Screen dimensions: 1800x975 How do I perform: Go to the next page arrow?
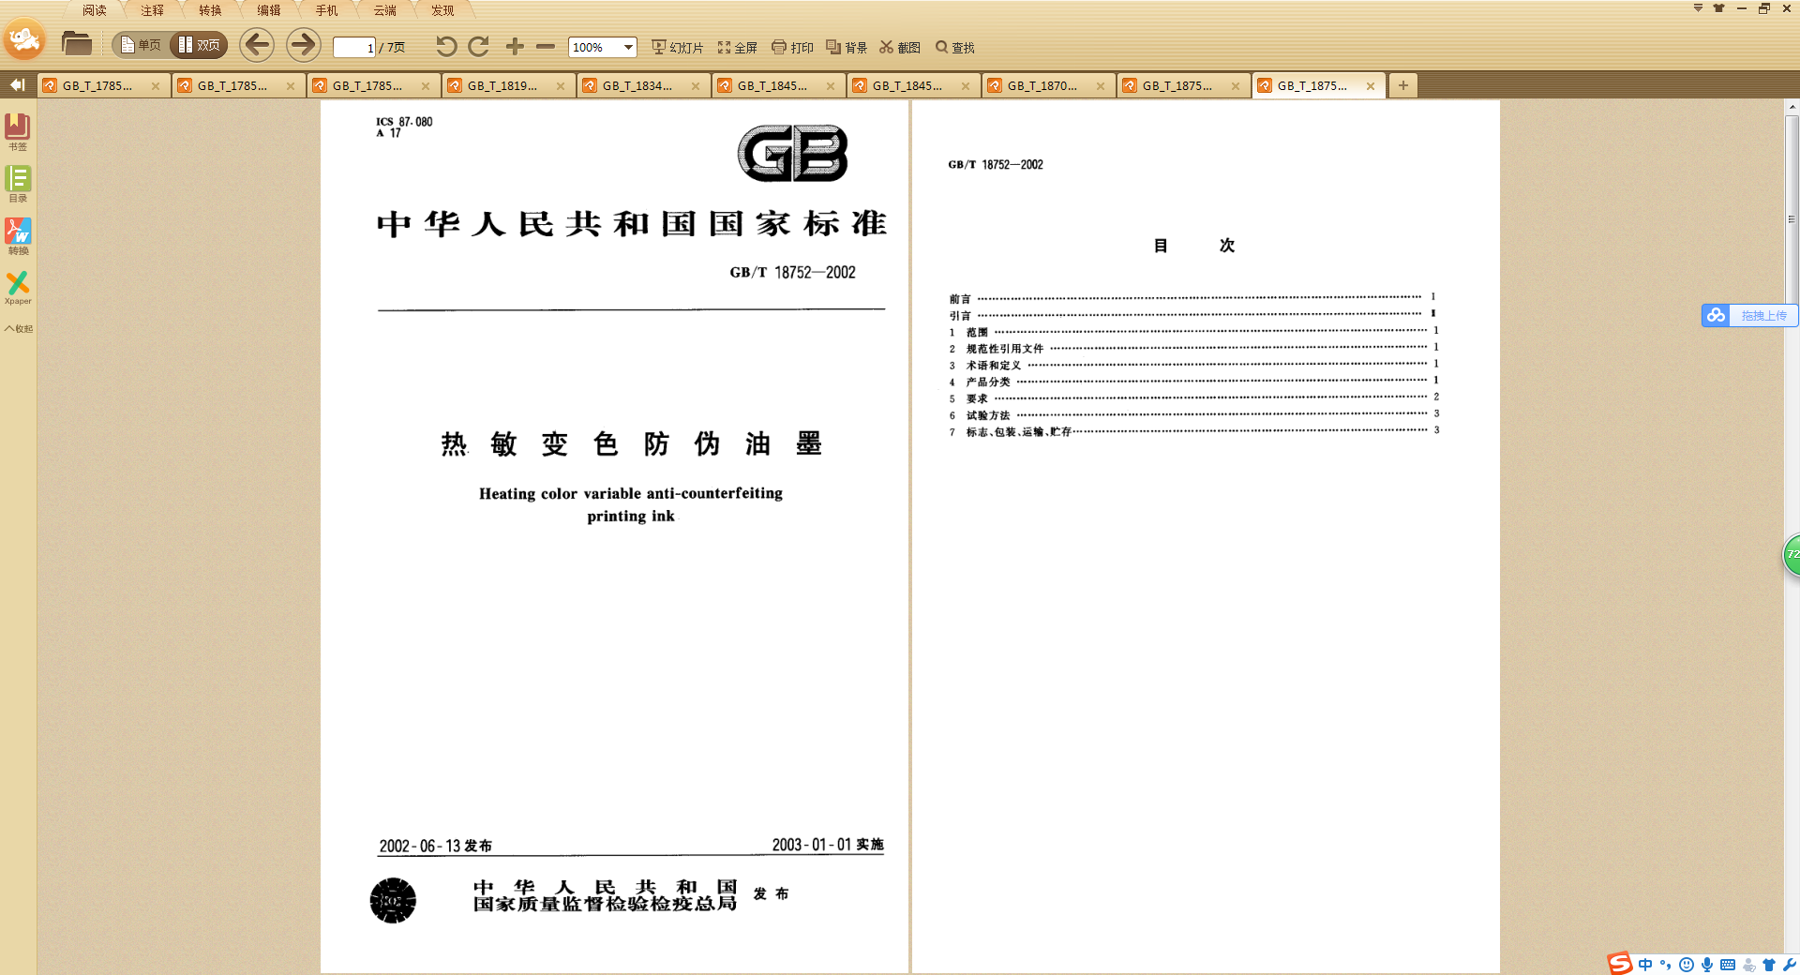coord(303,45)
